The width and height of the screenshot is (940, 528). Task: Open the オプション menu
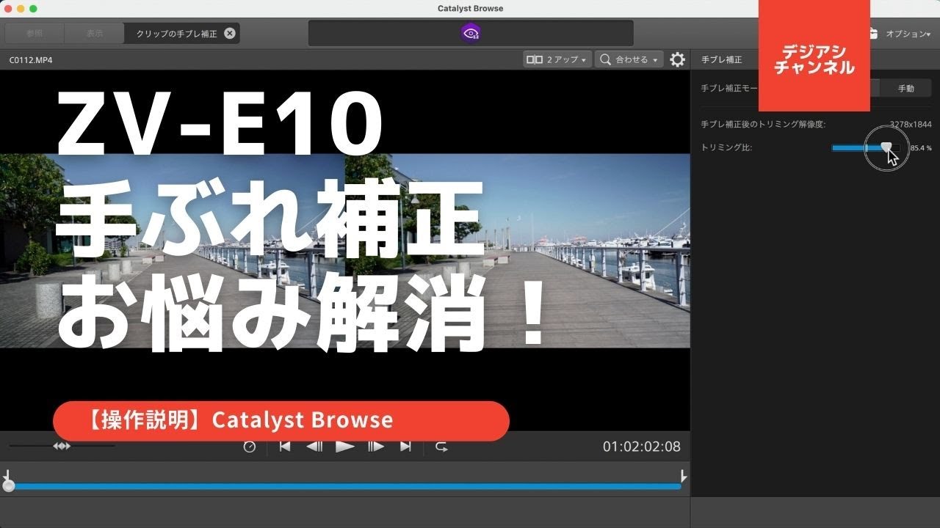pyautogui.click(x=908, y=34)
